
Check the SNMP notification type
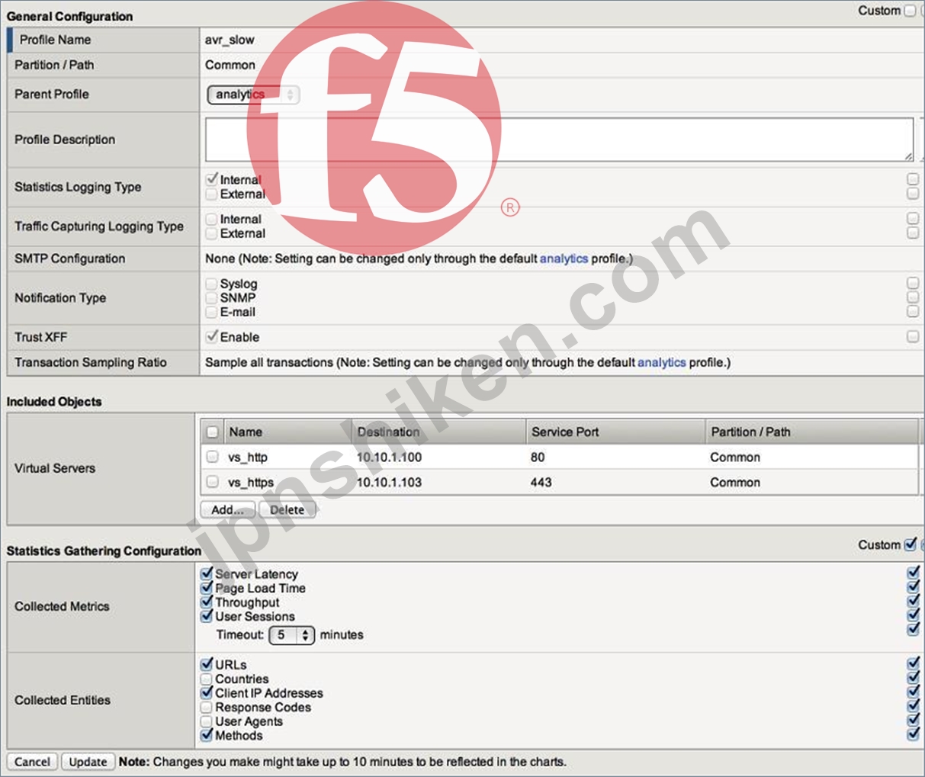click(x=212, y=297)
